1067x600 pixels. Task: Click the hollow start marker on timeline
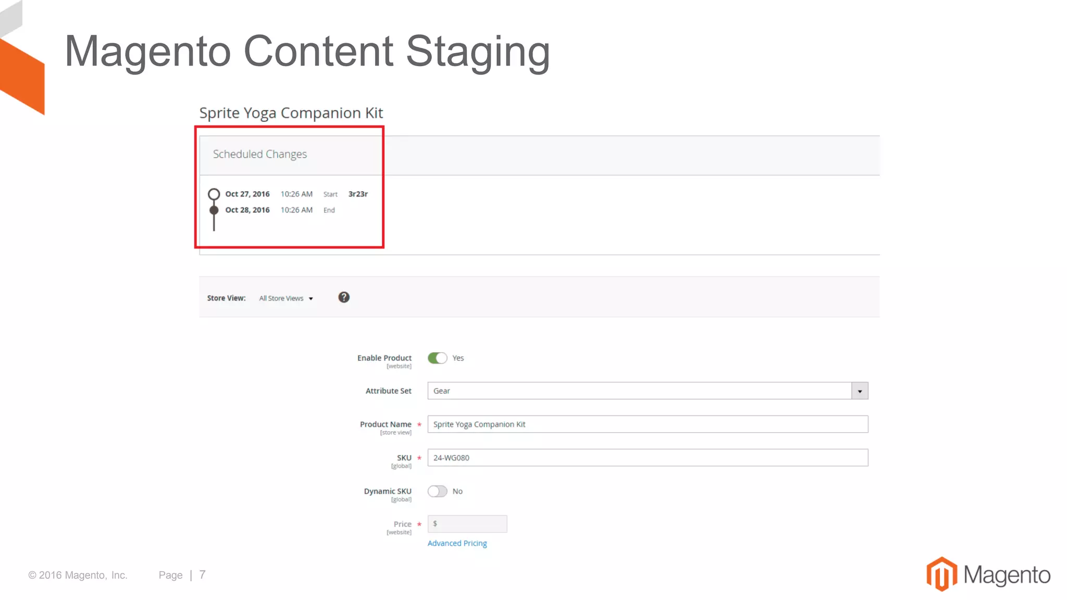point(214,194)
